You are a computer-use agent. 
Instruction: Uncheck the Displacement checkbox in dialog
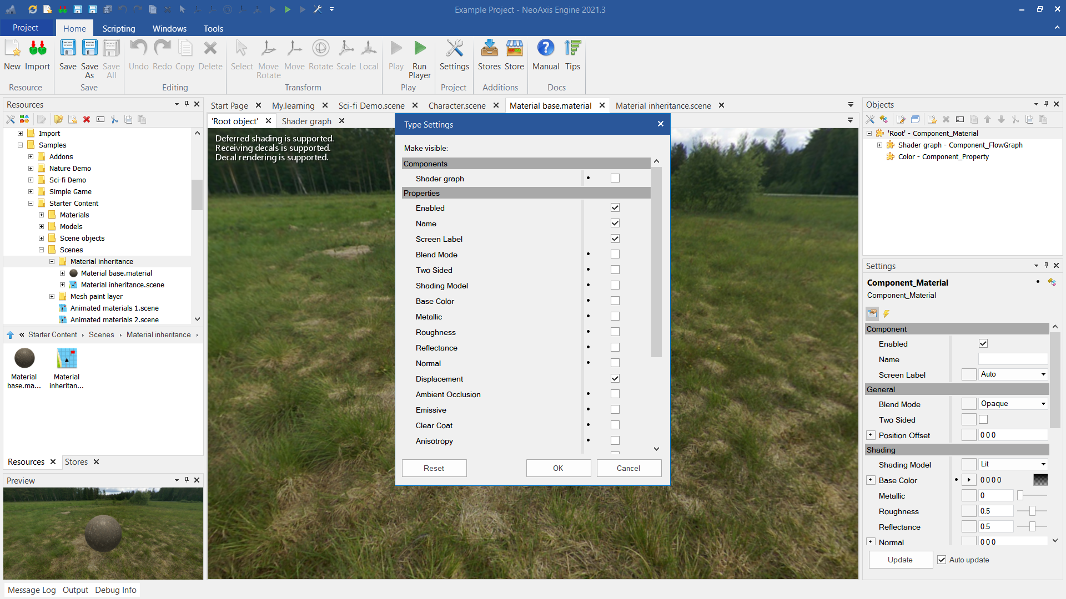pyautogui.click(x=615, y=378)
